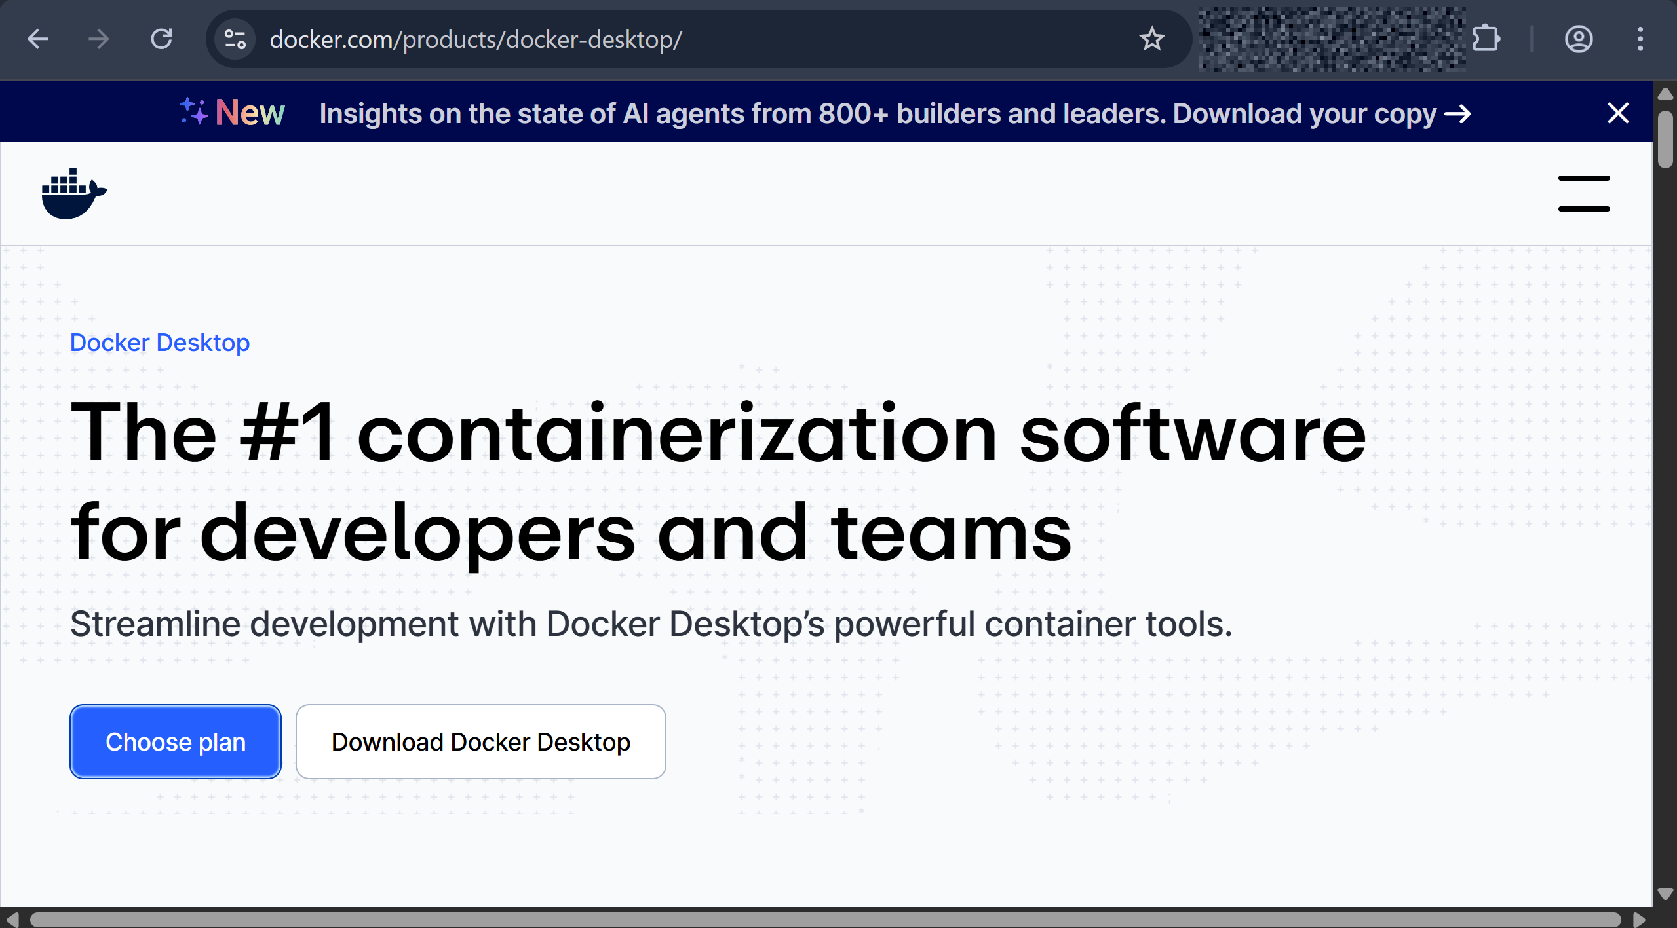Image resolution: width=1677 pixels, height=928 pixels.
Task: Click the browser forward arrow
Action: (x=99, y=39)
